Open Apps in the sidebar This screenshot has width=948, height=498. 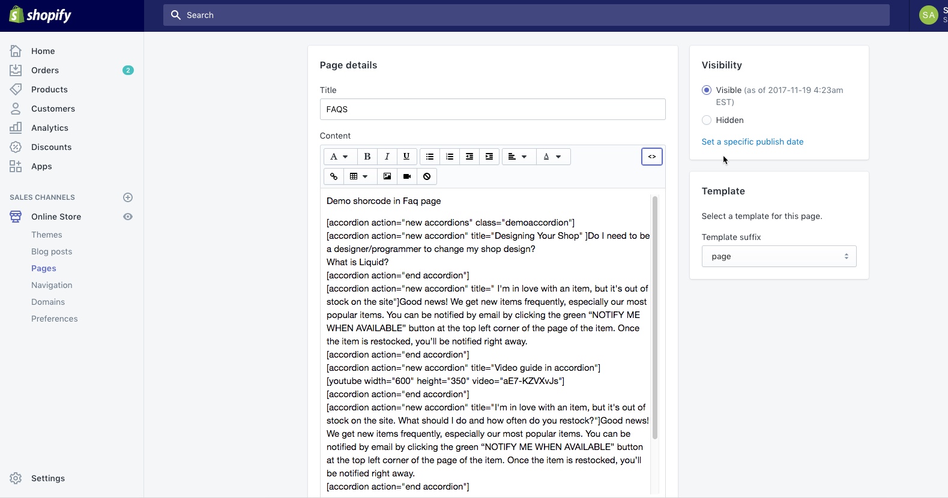click(x=41, y=166)
